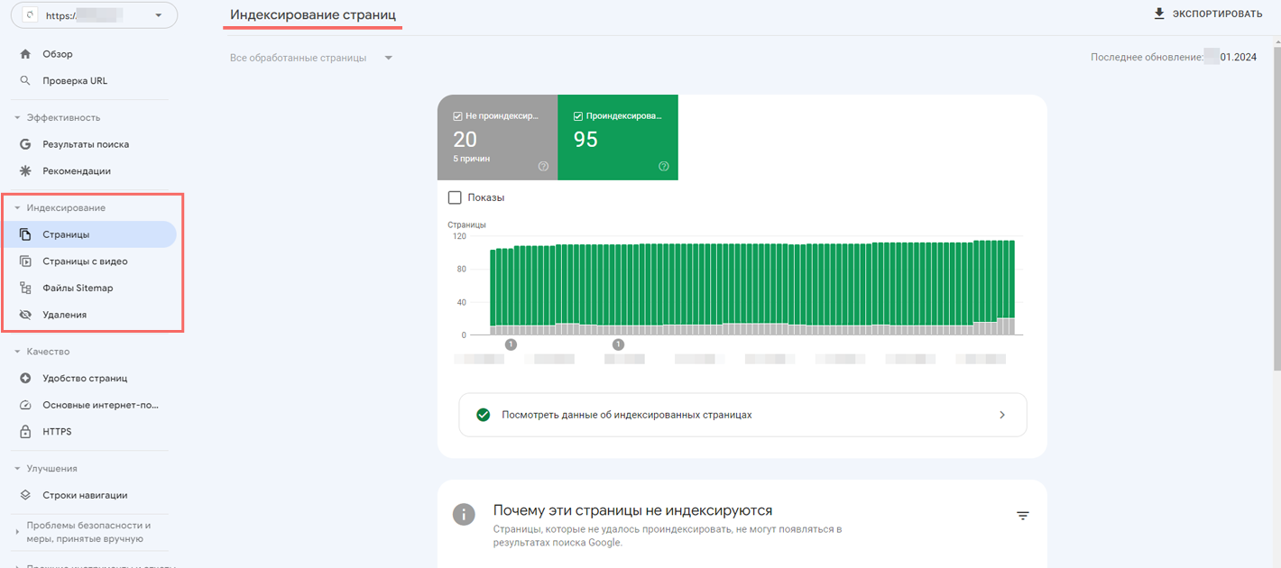This screenshot has height=568, width=1281.
Task: Click the HTTPS padlock icon
Action: tap(25, 432)
